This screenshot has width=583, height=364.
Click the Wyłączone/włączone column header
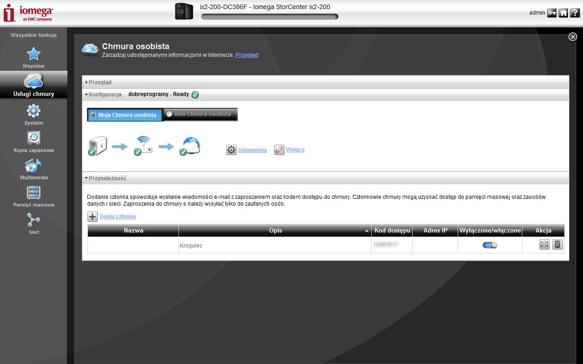490,230
